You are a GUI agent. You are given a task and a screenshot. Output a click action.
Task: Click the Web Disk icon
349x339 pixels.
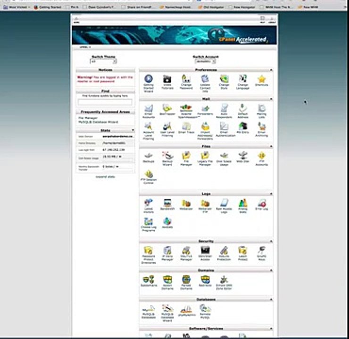tap(242, 155)
